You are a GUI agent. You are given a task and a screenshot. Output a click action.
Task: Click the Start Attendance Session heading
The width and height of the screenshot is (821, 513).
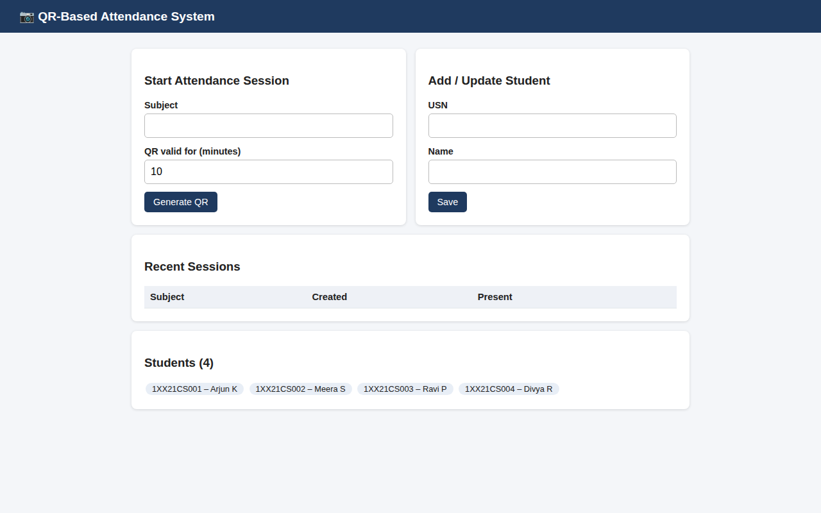[217, 81]
